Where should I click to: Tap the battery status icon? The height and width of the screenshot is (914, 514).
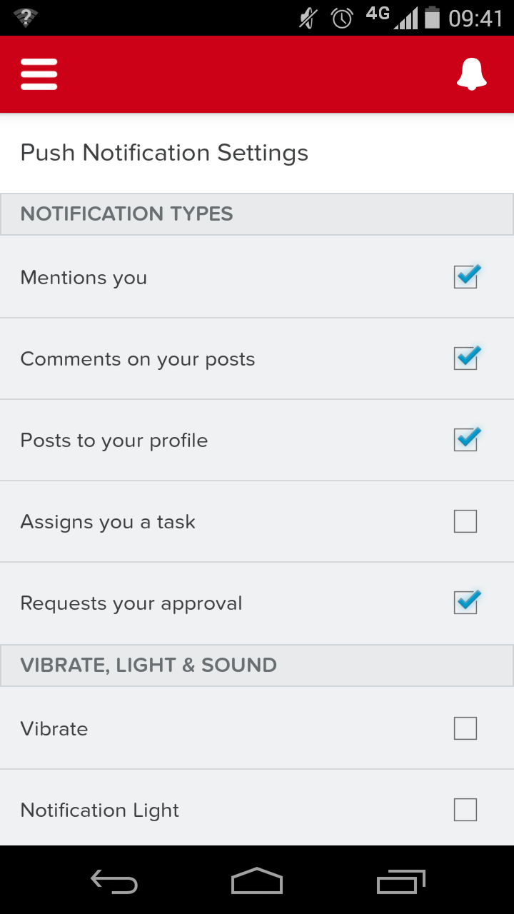(x=432, y=18)
